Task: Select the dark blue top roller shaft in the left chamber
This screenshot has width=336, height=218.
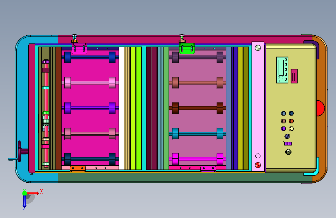Action: point(90,57)
